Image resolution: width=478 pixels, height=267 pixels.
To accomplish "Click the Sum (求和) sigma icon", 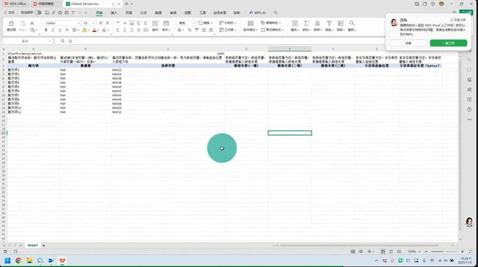I will pyautogui.click(x=306, y=25).
